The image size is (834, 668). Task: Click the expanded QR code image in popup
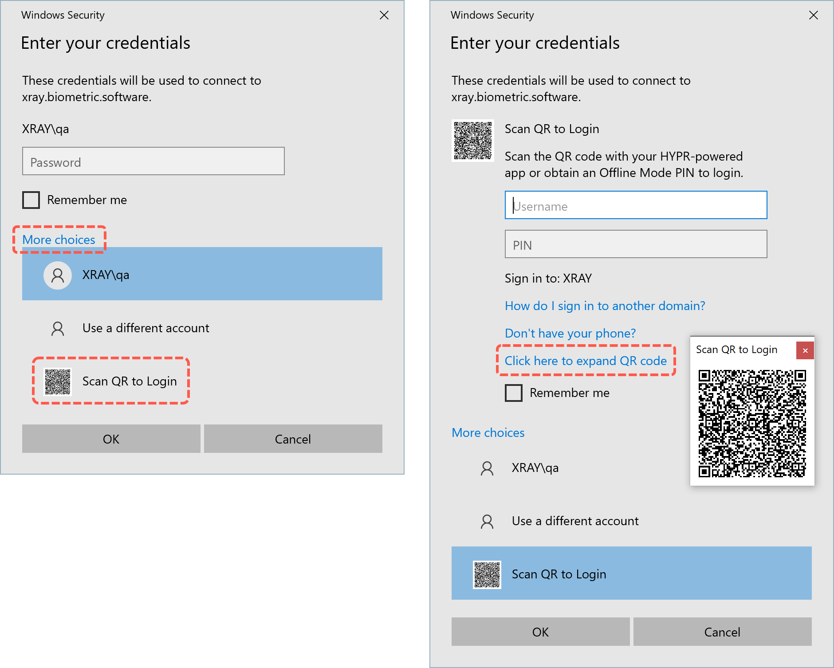click(x=752, y=424)
